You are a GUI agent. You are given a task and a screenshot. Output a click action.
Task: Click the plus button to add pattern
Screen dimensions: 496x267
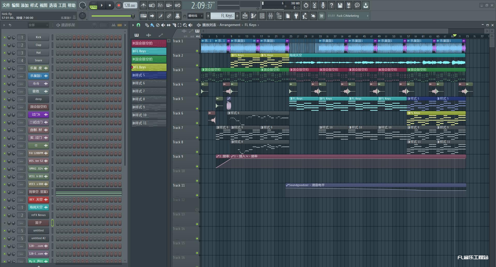tap(237, 16)
